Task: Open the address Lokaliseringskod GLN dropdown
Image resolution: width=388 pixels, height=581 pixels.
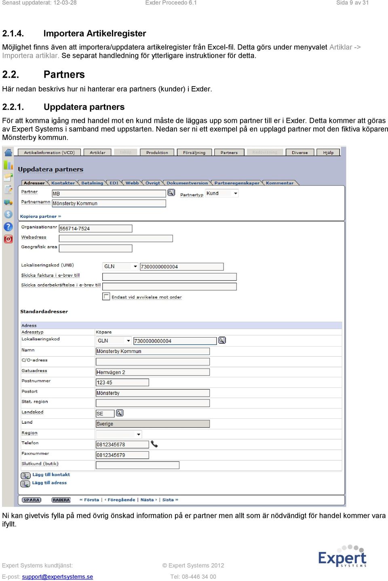Action: click(x=114, y=341)
